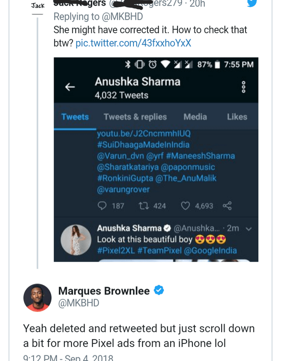Screen dimensions: 281x361
Task: Open the three-dot overflow menu
Action: coord(242,87)
